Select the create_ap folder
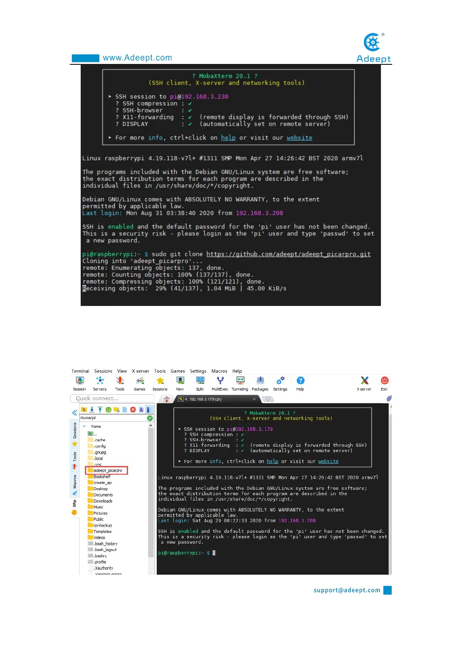Screen dimensions: 462x653 [100, 483]
